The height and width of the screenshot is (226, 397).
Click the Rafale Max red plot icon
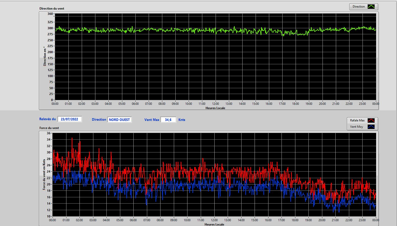click(x=371, y=120)
